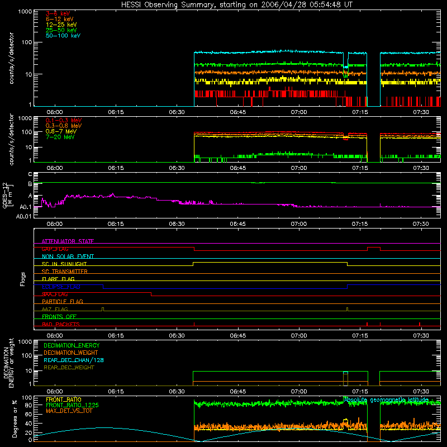Viewport: 447px width, 447px height.
Task: Click the ECLIPSE_FLAG label
Action: click(61, 287)
